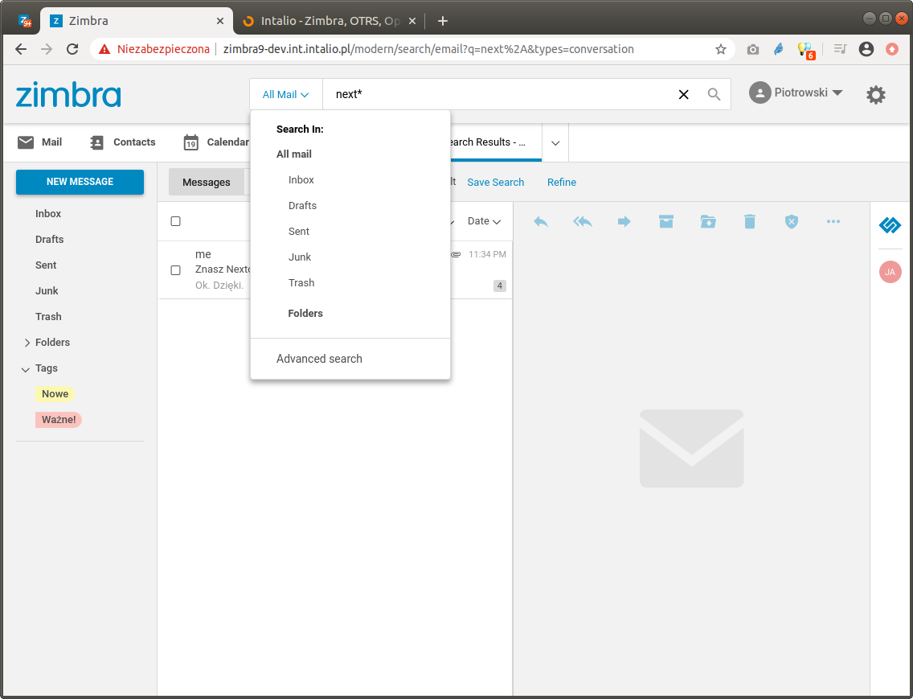
Task: Open the Sent folder in the sidebar
Action: tap(46, 265)
